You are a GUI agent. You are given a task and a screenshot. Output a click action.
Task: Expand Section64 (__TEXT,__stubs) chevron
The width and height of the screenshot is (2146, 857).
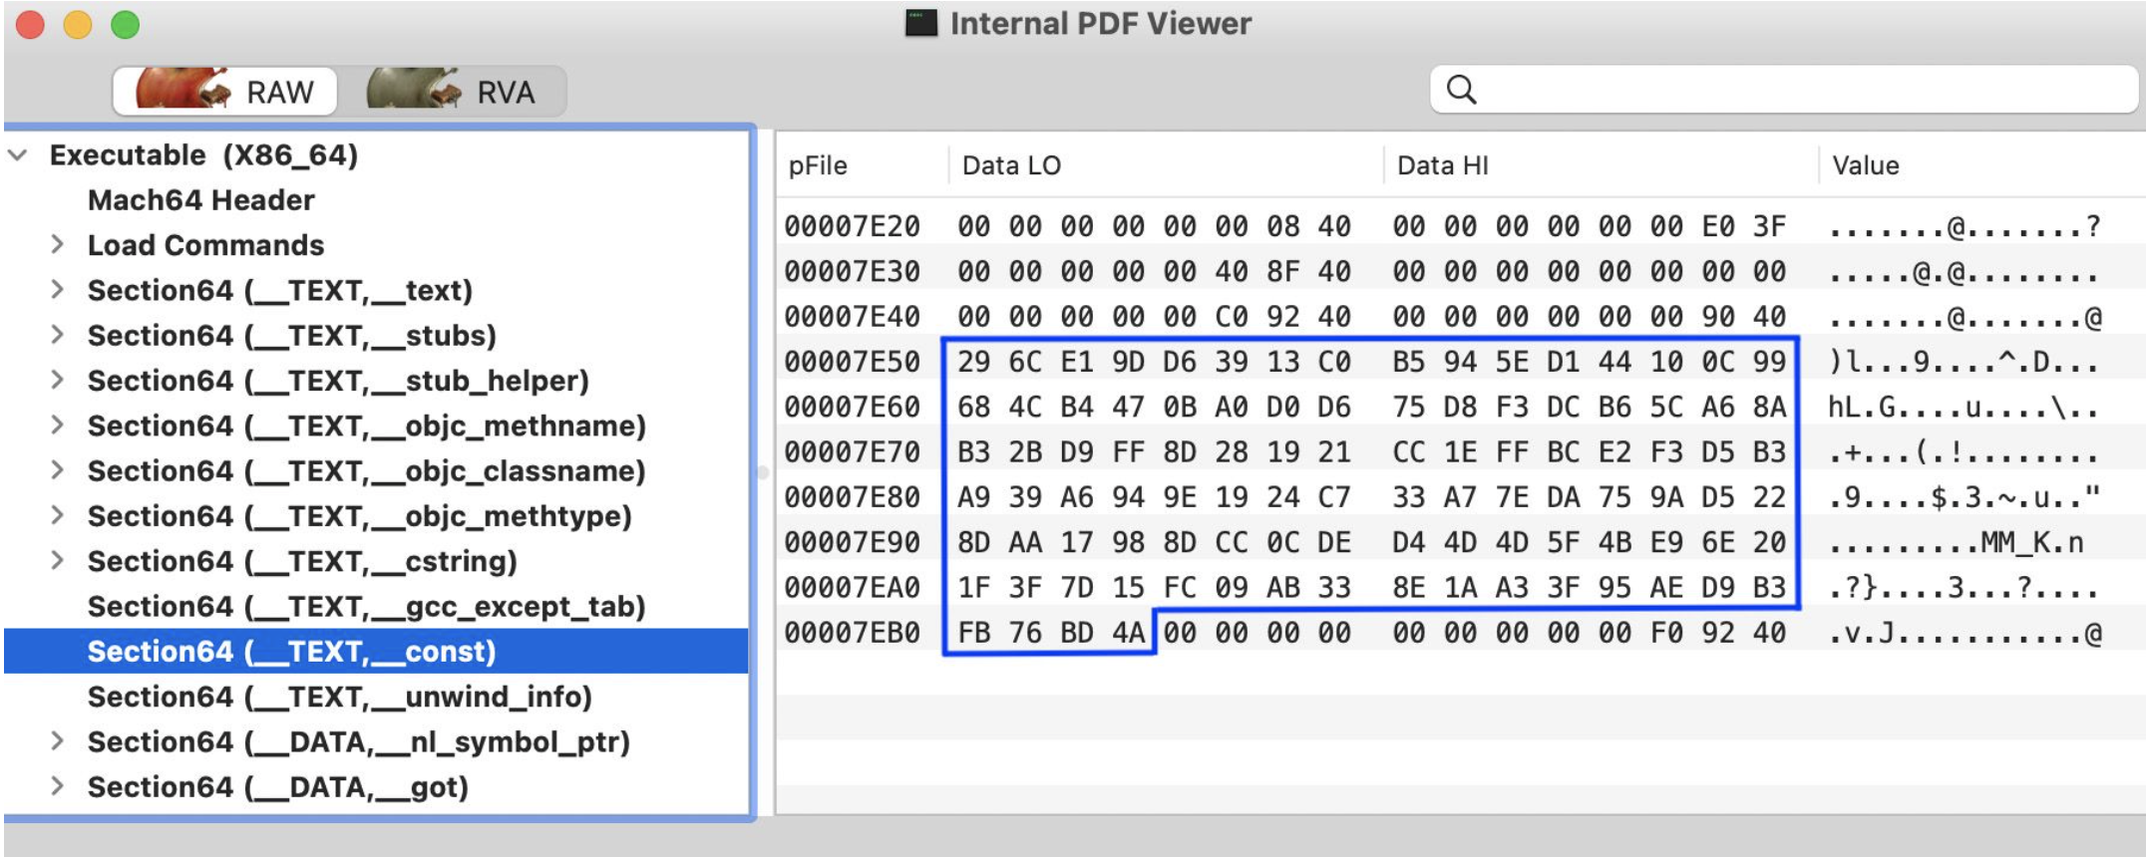[x=57, y=335]
